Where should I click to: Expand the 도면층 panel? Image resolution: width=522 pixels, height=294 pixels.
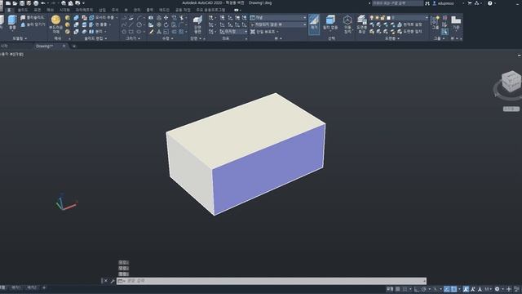[391, 38]
